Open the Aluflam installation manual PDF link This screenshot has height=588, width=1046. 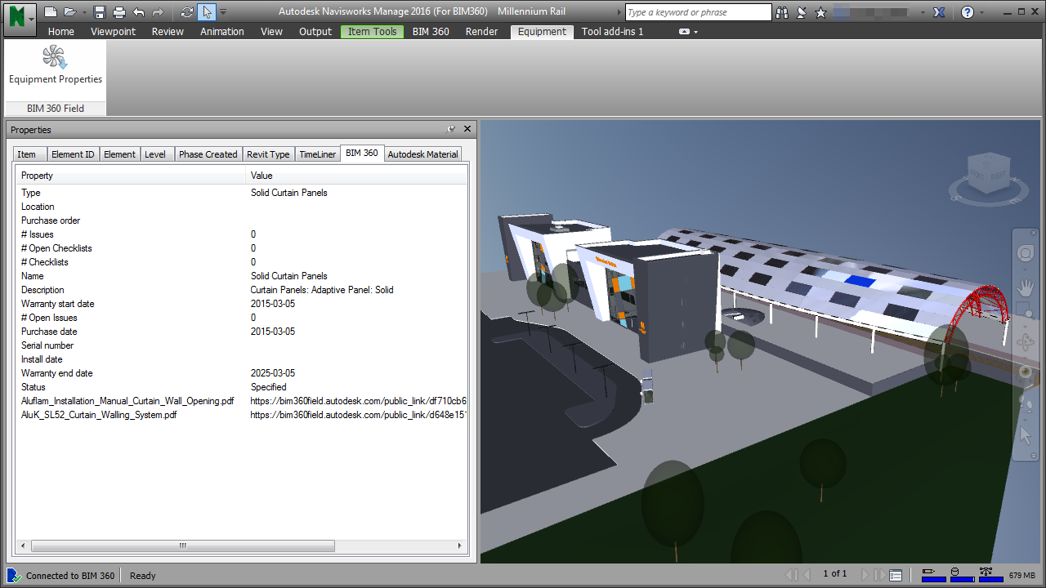[x=350, y=401]
